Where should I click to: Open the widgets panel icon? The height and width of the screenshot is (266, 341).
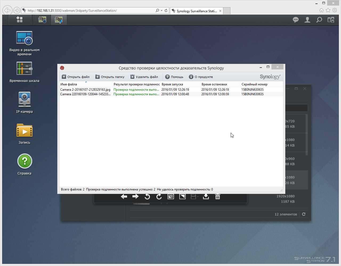(x=331, y=20)
